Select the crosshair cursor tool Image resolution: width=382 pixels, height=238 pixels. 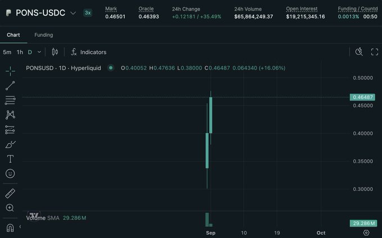[x=10, y=71]
